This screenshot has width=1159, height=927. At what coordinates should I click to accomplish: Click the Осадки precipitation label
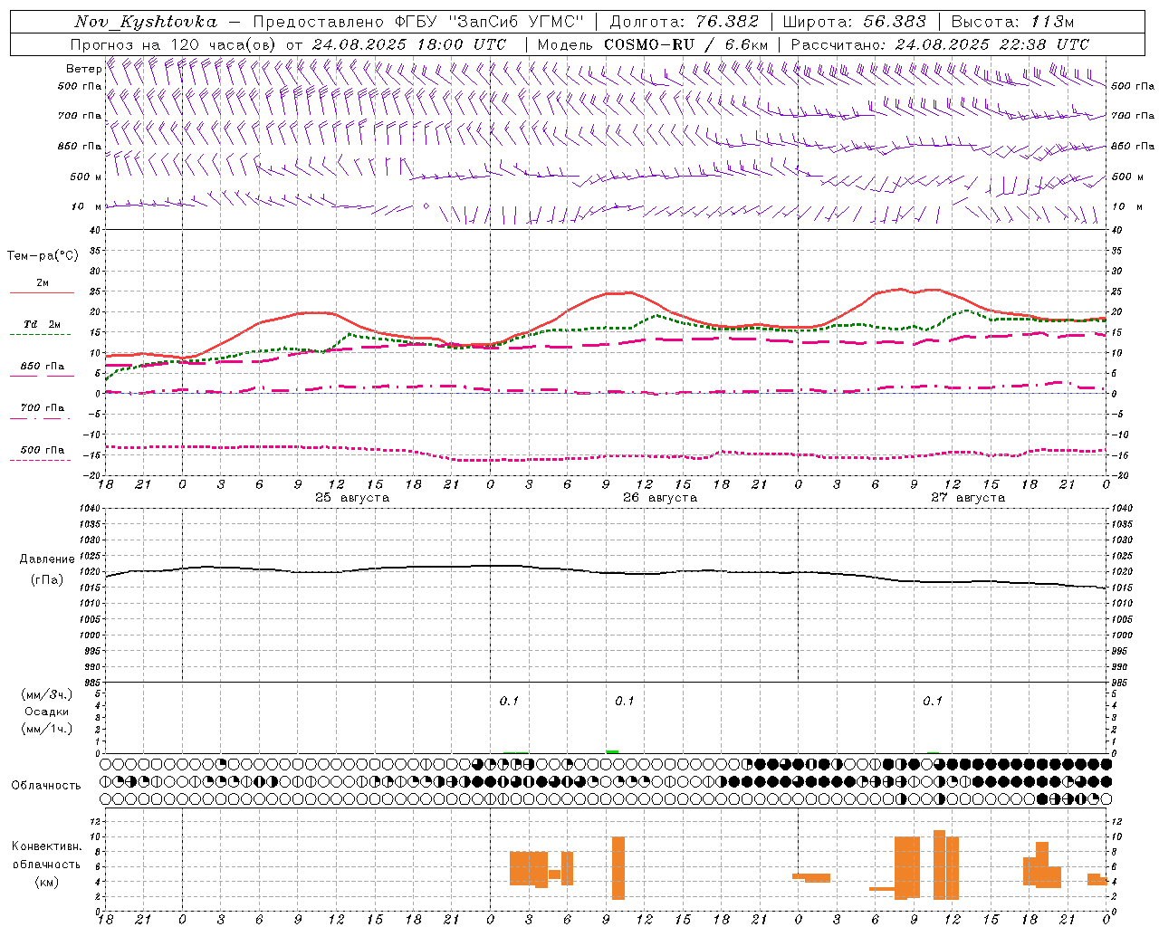coord(47,712)
